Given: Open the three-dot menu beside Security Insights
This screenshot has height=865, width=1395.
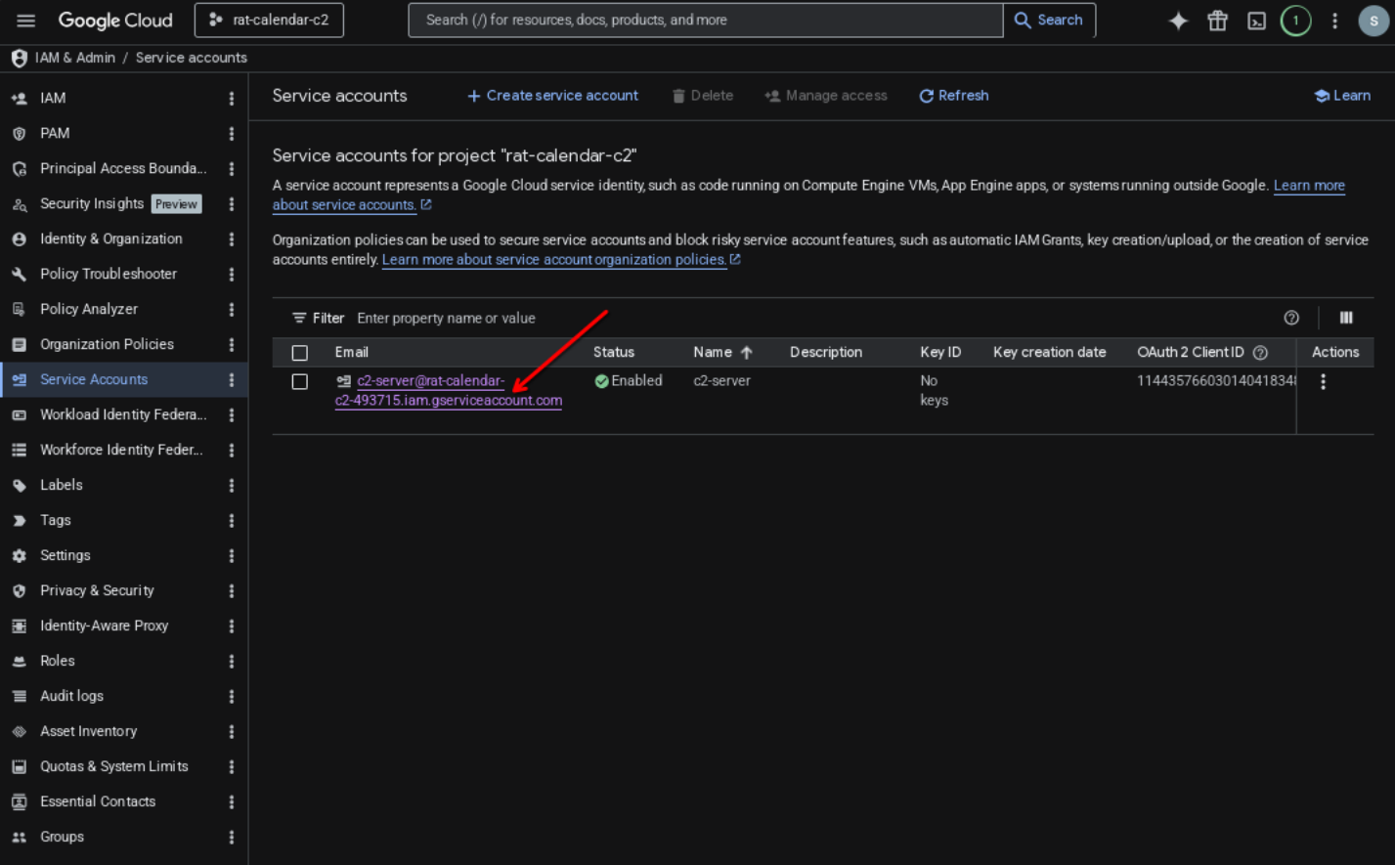Looking at the screenshot, I should (232, 203).
